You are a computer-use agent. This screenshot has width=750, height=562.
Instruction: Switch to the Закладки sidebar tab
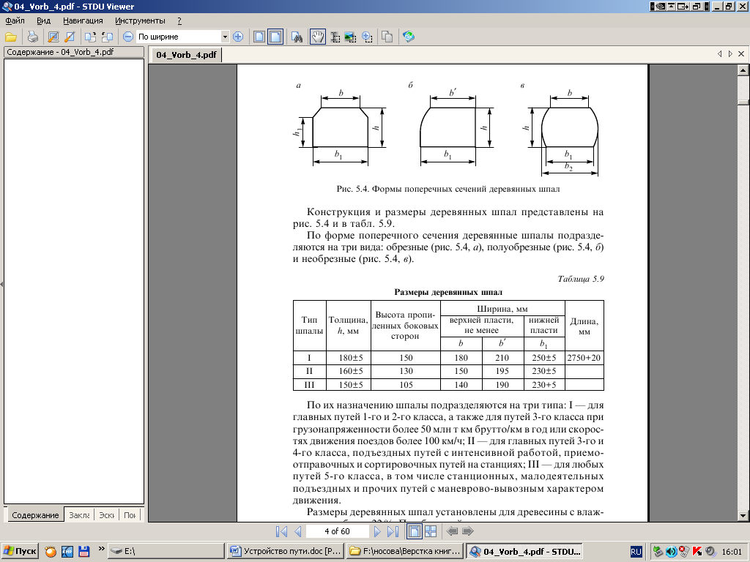point(79,515)
